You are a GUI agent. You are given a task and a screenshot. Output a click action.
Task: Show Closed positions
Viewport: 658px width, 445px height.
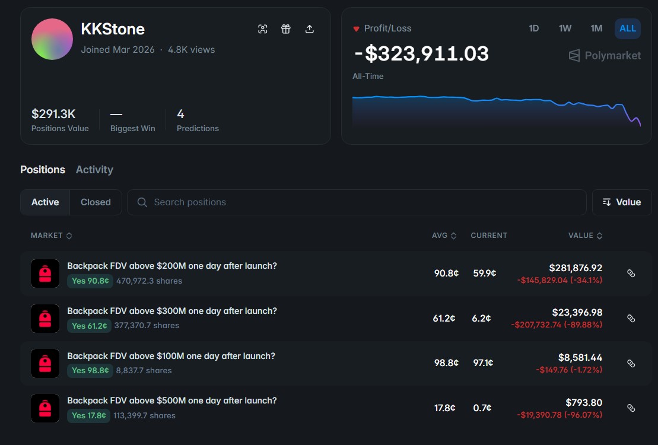point(96,202)
